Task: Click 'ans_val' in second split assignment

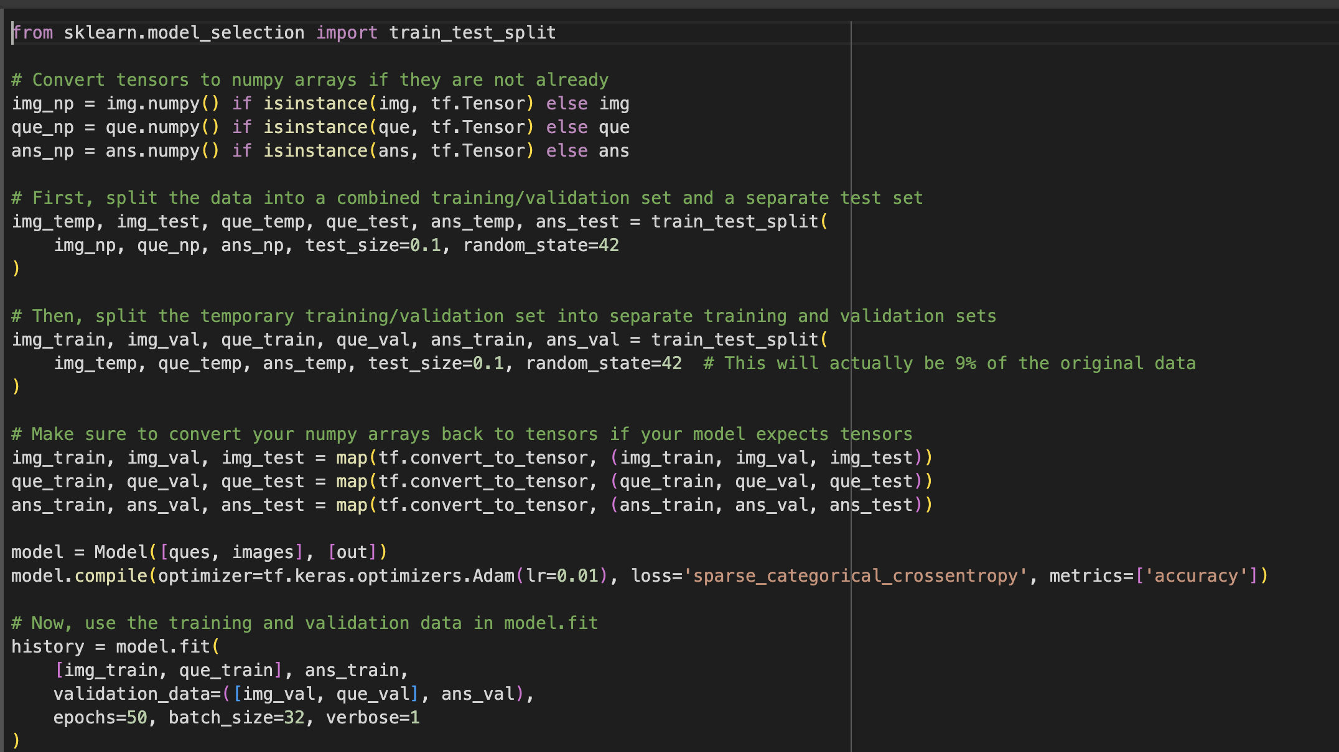Action: pyautogui.click(x=582, y=339)
